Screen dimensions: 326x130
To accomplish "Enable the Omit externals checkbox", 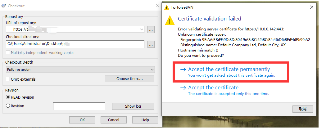I will [8, 79].
